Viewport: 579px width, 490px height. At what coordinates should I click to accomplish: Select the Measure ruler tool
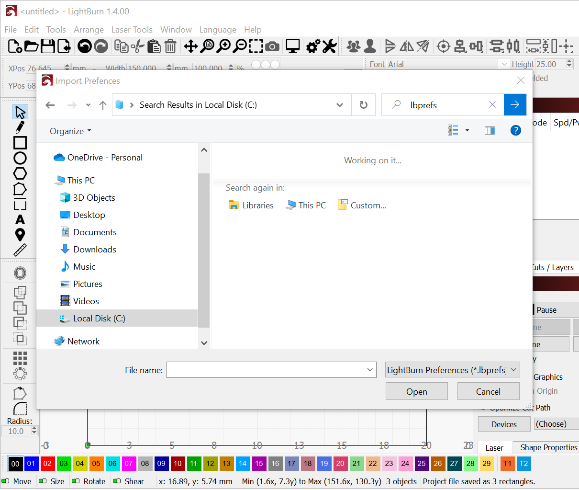pyautogui.click(x=20, y=250)
